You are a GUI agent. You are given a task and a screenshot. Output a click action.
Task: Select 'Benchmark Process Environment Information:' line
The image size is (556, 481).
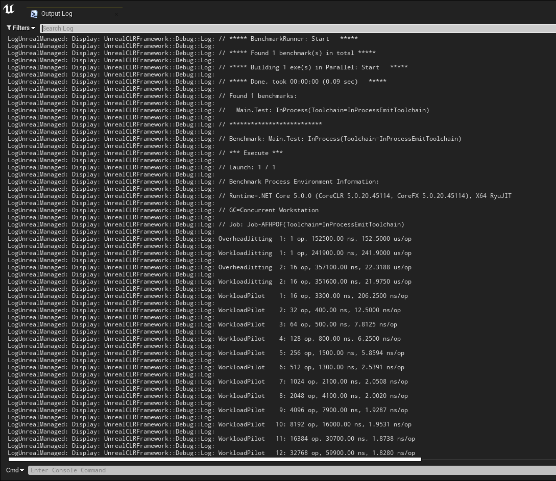[x=194, y=182]
